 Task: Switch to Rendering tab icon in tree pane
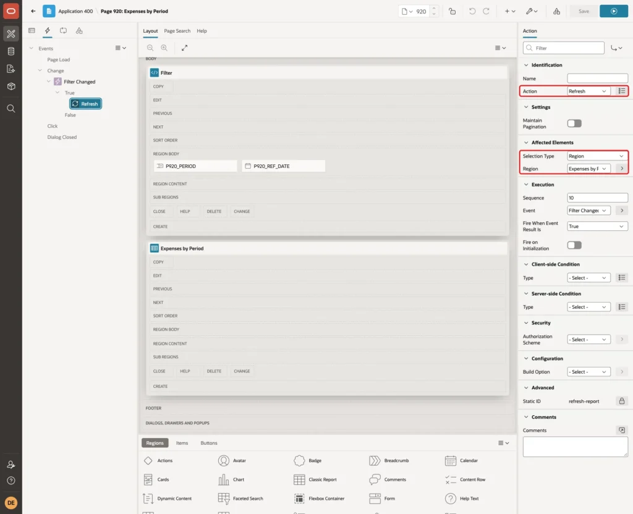click(32, 30)
